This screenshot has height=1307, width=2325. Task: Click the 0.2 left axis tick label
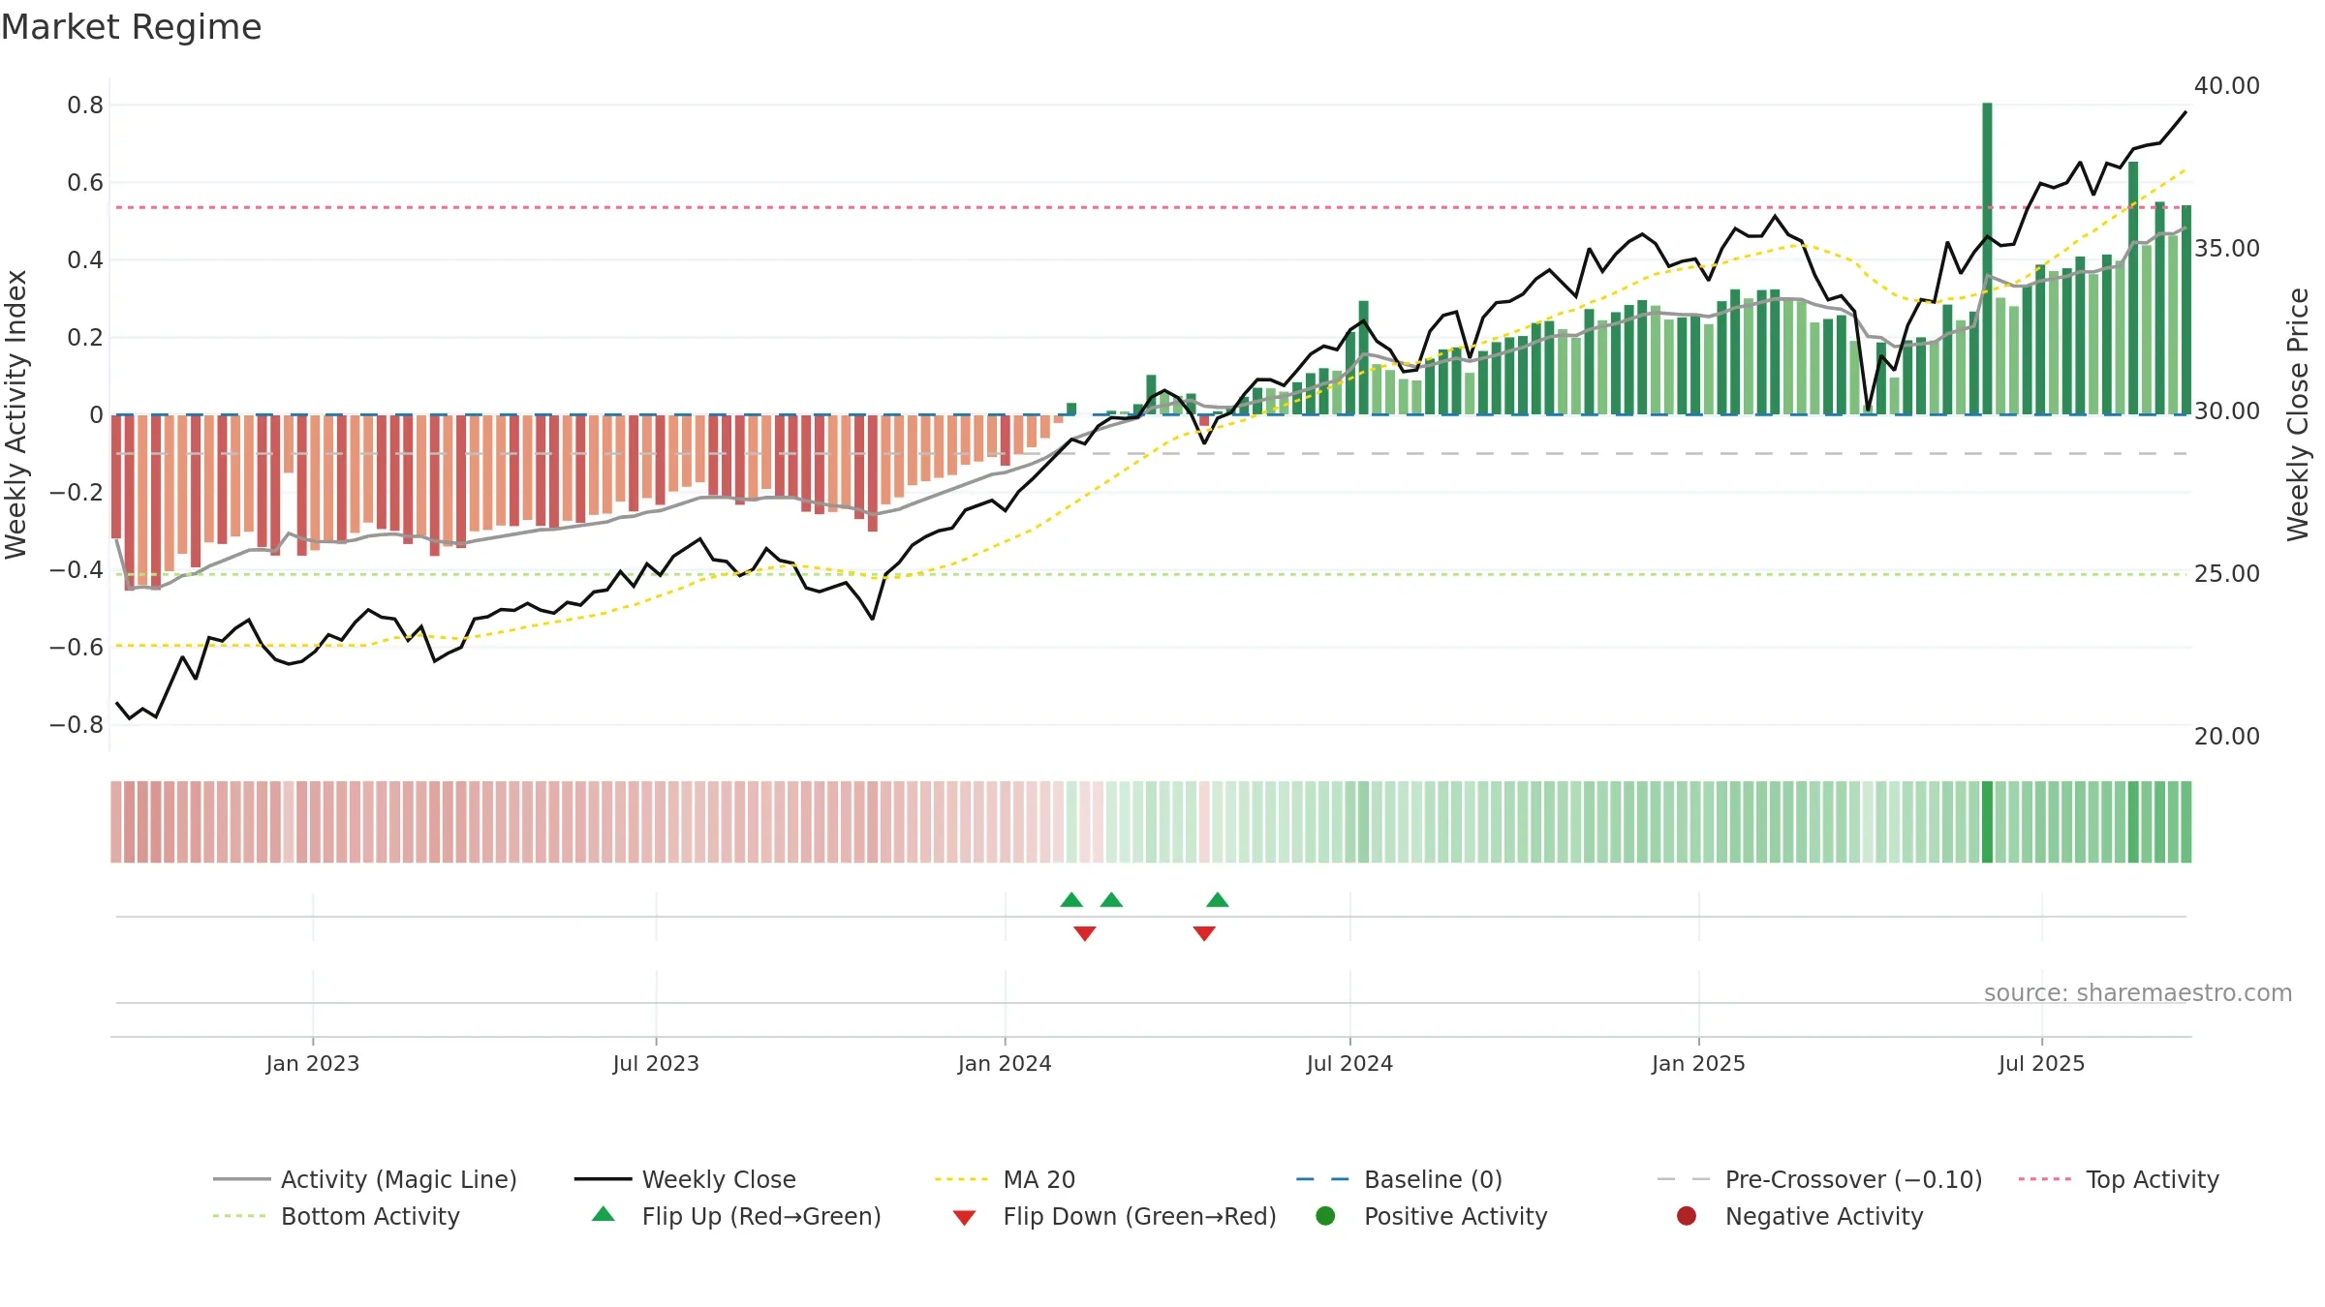(x=85, y=337)
